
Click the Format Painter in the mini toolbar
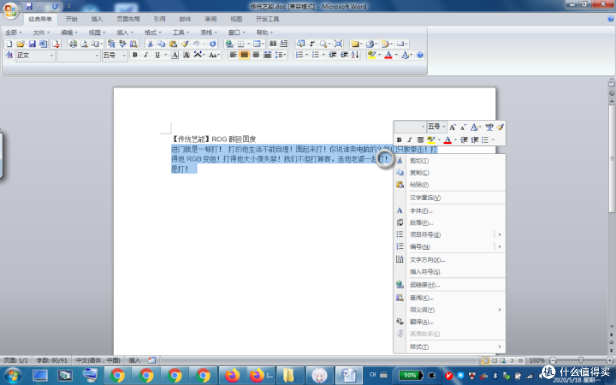pyautogui.click(x=500, y=127)
